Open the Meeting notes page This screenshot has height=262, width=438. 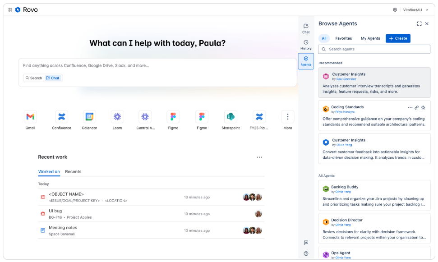point(151,231)
